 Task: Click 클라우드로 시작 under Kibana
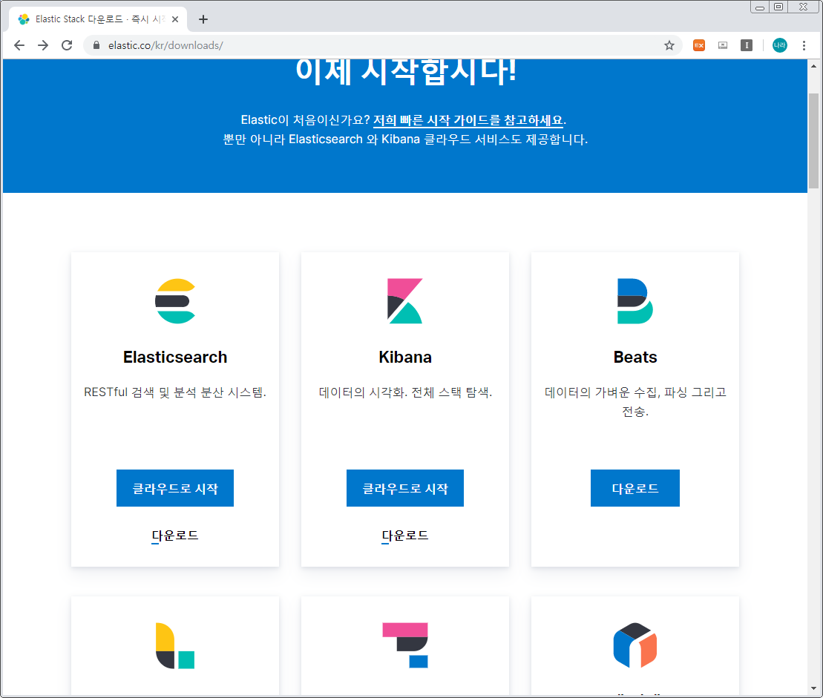(405, 488)
